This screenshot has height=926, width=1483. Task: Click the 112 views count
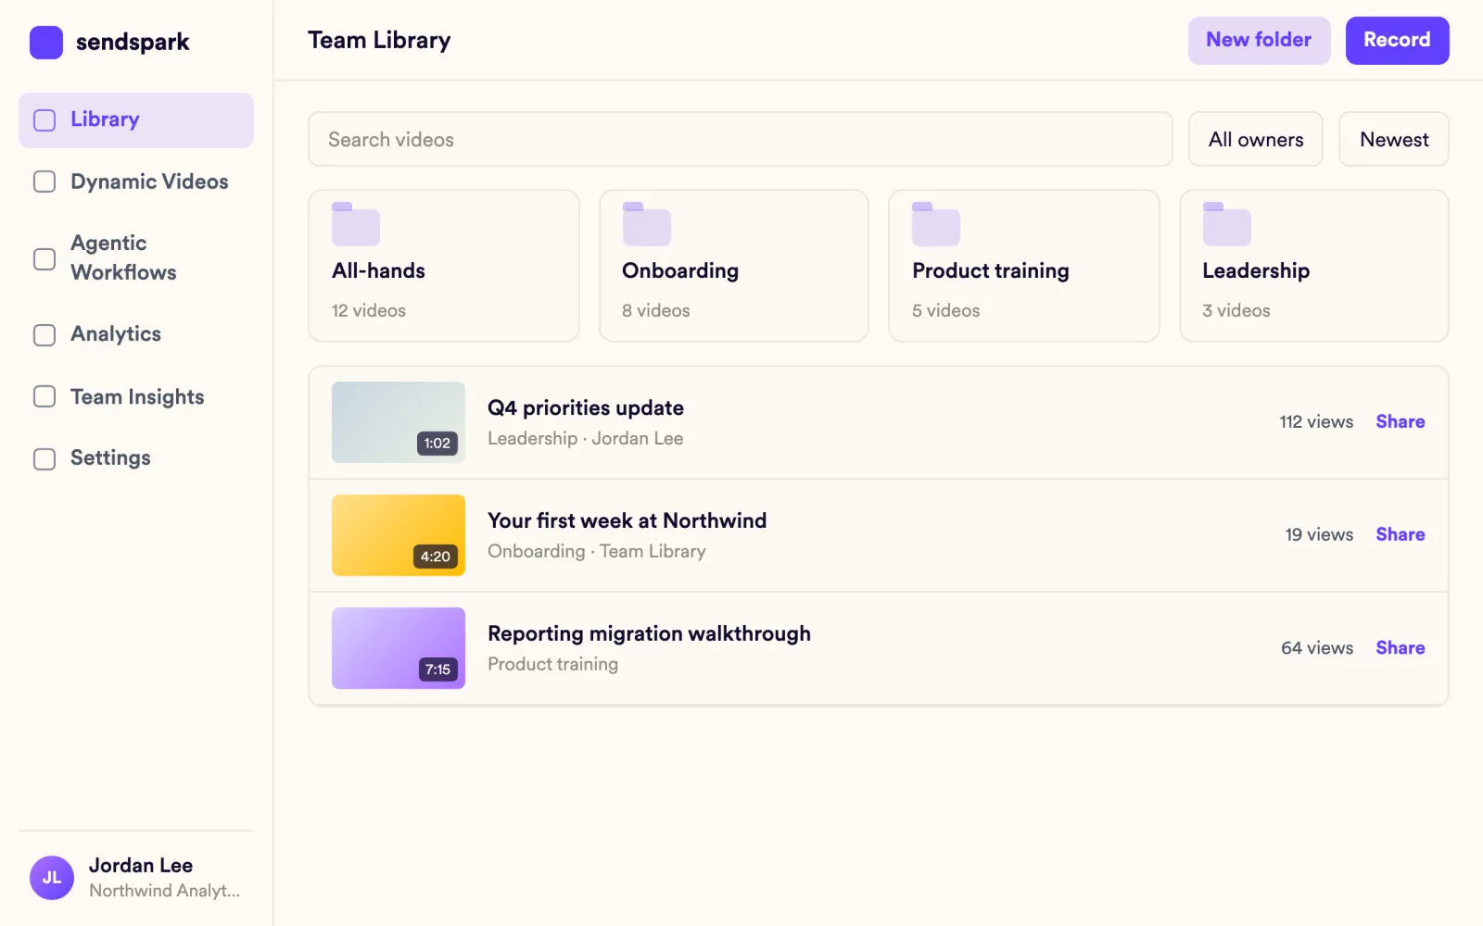coord(1316,422)
